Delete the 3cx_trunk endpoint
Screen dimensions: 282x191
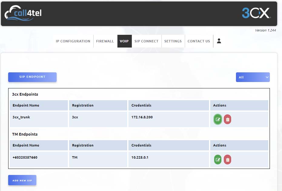227,119
